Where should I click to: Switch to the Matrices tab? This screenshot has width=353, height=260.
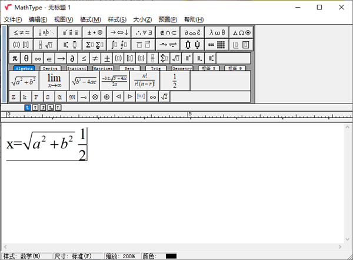(x=103, y=68)
